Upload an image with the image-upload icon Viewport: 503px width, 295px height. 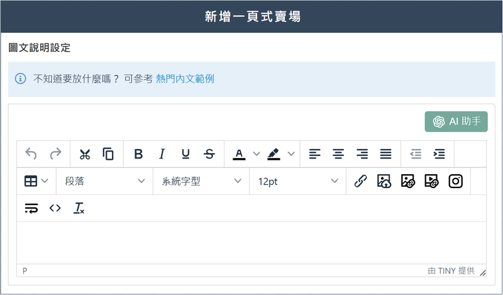pyautogui.click(x=384, y=181)
